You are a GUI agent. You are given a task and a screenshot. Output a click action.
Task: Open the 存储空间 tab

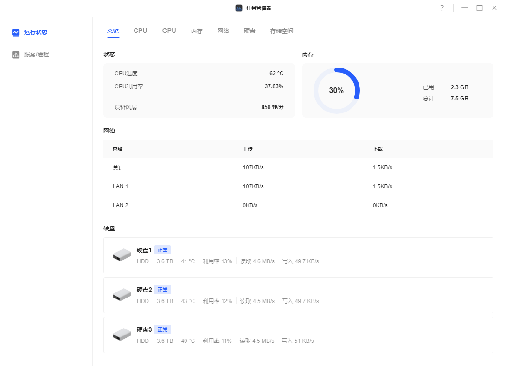pyautogui.click(x=282, y=31)
